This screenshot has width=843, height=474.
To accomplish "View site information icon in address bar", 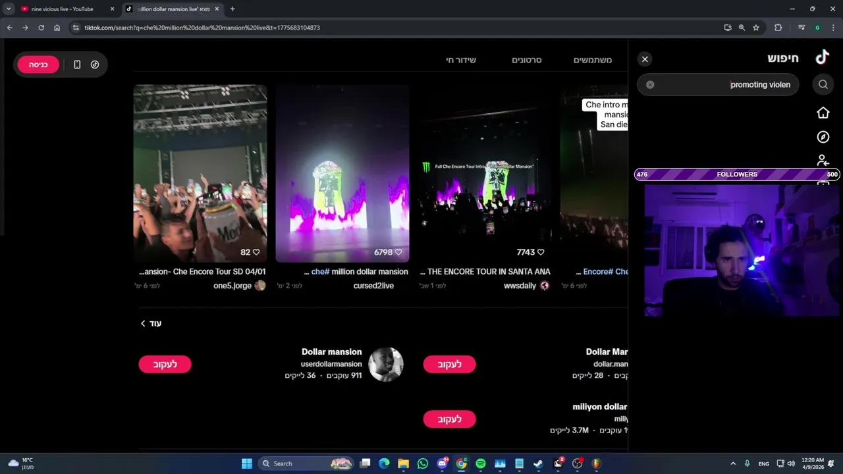I will [x=76, y=28].
